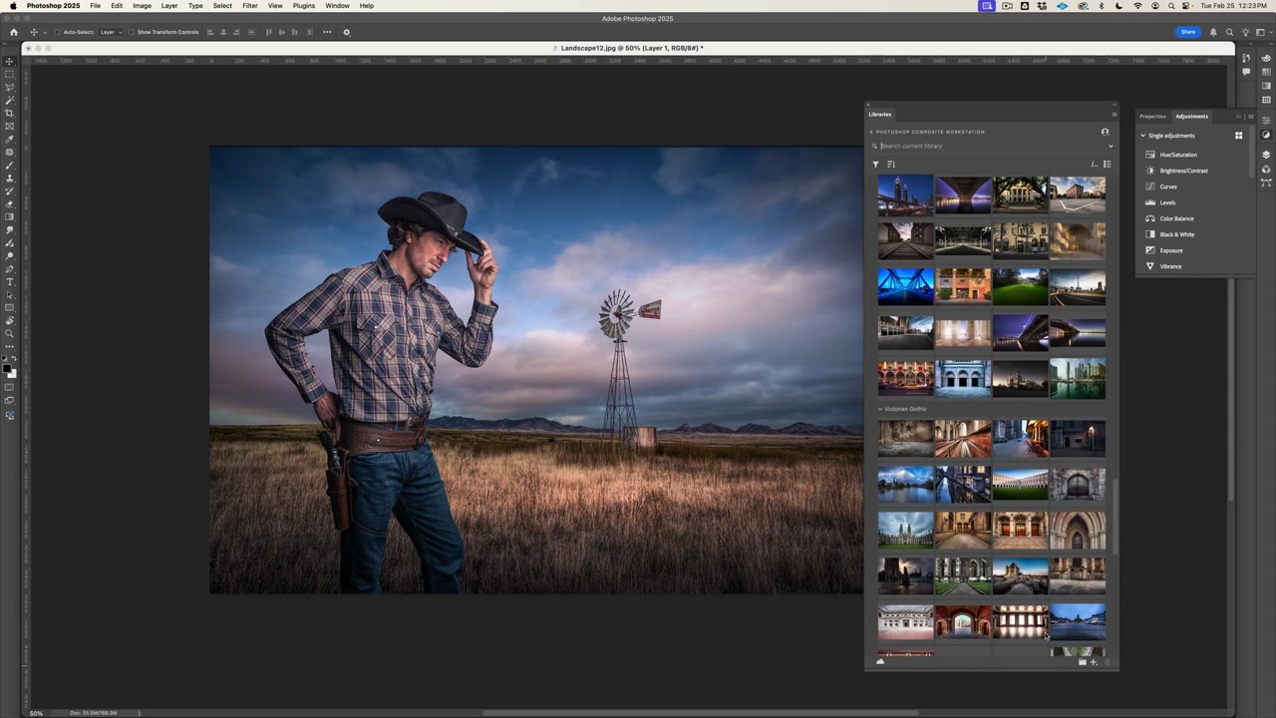Select the Zoom tool
Viewport: 1276px width, 718px height.
pyautogui.click(x=9, y=334)
